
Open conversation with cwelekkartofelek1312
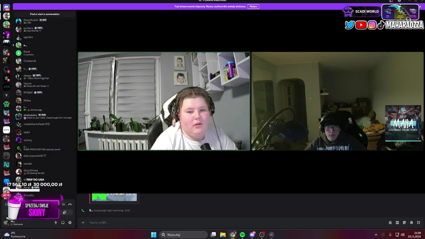coord(44,124)
